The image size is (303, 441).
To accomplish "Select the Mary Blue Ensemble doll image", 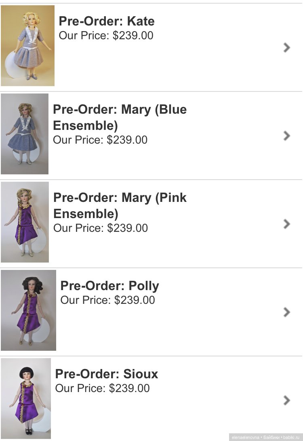I will point(25,134).
